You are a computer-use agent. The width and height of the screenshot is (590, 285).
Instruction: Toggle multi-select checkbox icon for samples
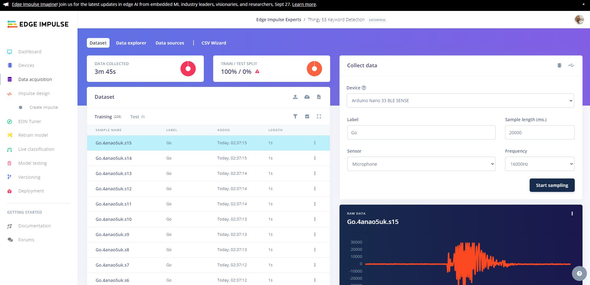[x=307, y=116]
